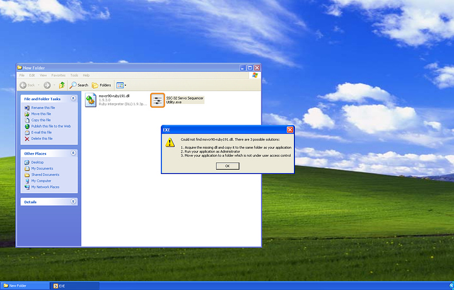
Task: Click Move this file link
Action: tap(41, 113)
